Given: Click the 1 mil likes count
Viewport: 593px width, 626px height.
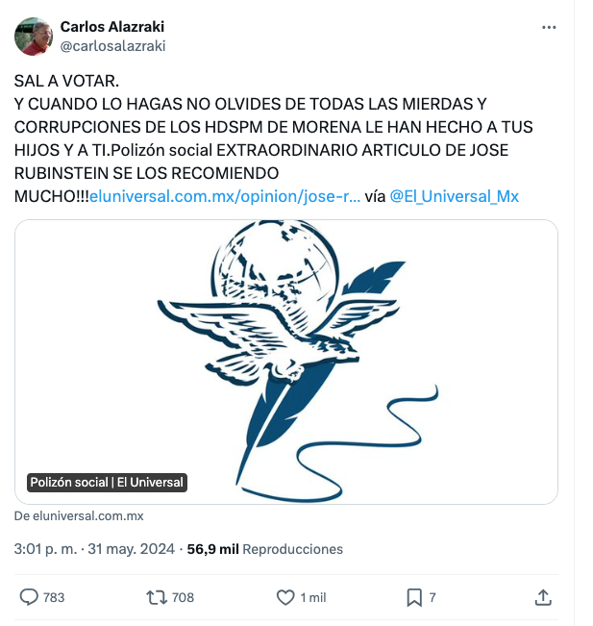Looking at the screenshot, I should (x=313, y=598).
